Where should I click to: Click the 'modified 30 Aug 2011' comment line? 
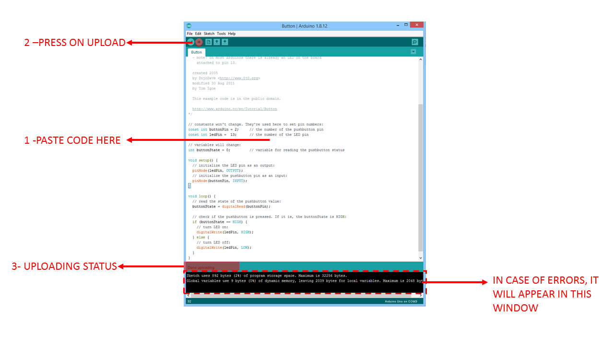pos(213,83)
